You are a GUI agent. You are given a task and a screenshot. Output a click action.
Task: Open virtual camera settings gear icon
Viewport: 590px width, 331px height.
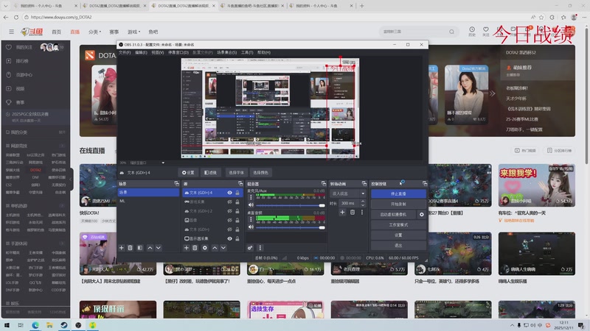click(x=422, y=214)
